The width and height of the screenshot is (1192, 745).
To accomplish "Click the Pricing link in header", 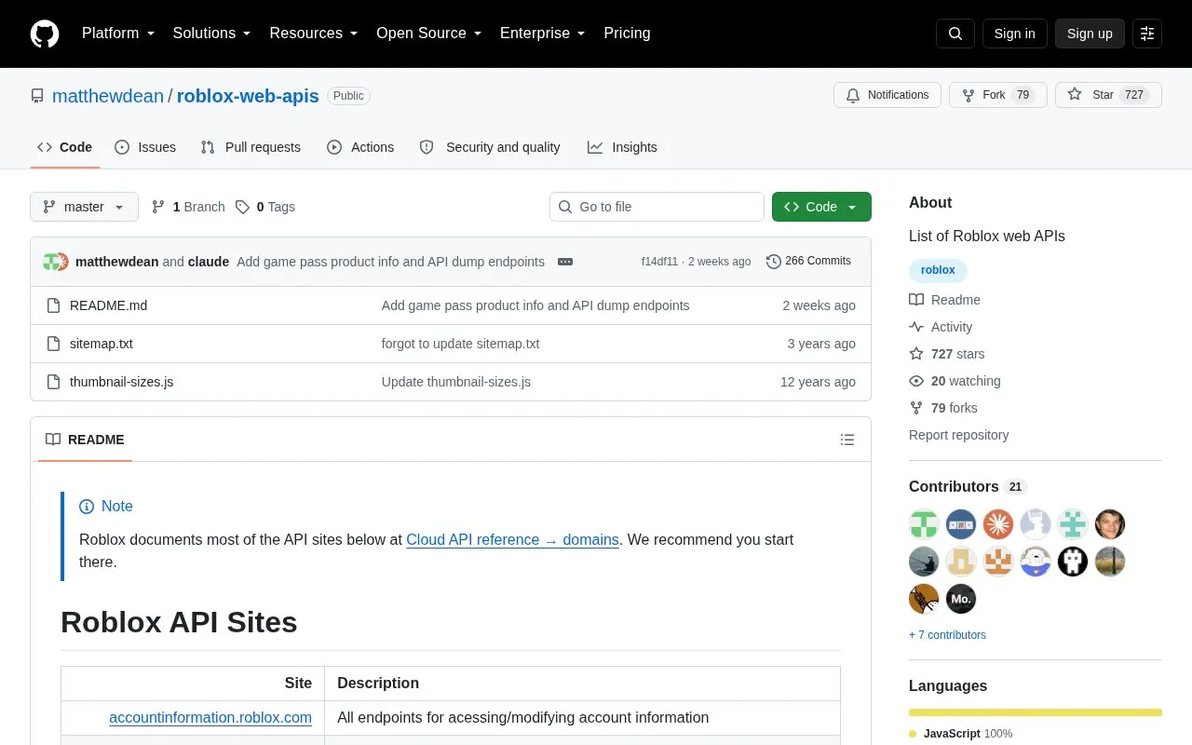I will tap(627, 34).
